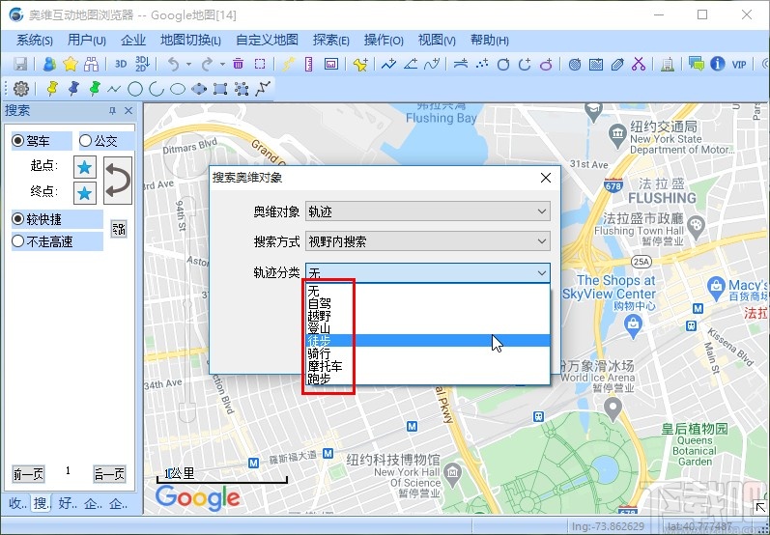Click the add curve icon

432,64
